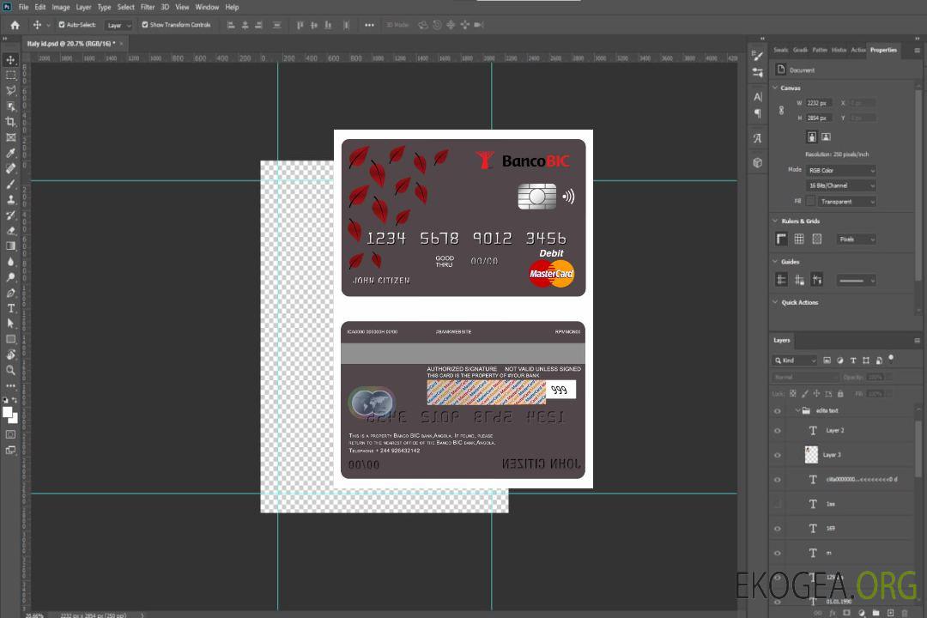Open the options bar more options ellipsis
The width and height of the screenshot is (927, 618).
[x=369, y=25]
